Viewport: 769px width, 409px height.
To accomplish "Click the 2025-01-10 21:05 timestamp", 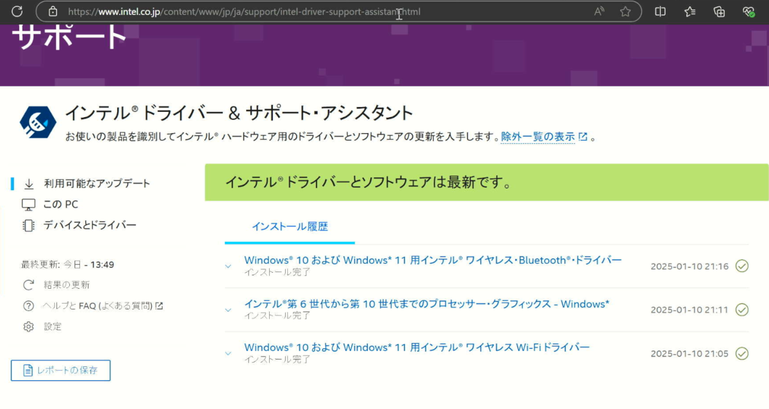I will [x=690, y=353].
